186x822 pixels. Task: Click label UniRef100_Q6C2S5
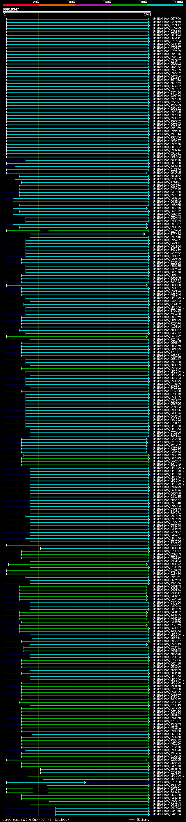point(167,795)
